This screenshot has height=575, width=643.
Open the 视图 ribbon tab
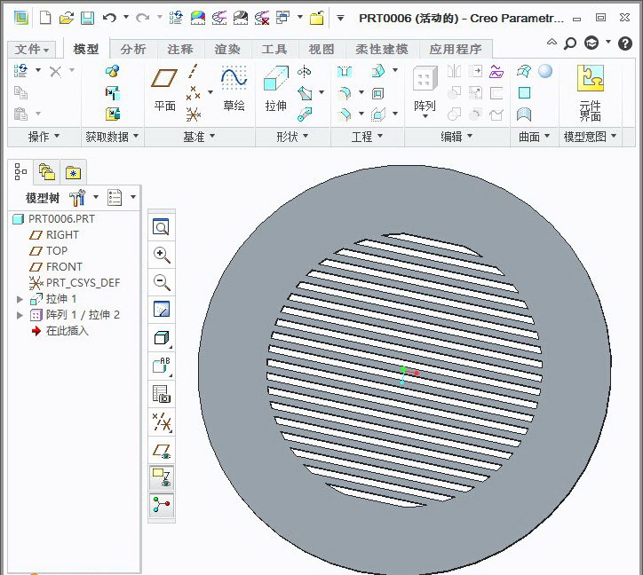coord(321,50)
